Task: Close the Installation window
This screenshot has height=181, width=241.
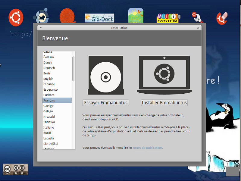Action: coord(198,28)
